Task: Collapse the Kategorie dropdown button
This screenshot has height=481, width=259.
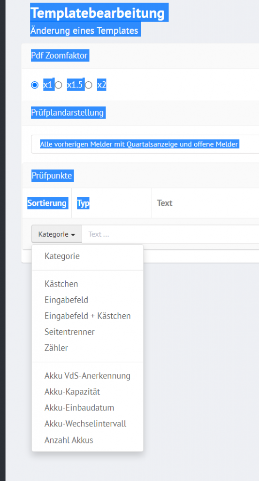Action: point(57,234)
